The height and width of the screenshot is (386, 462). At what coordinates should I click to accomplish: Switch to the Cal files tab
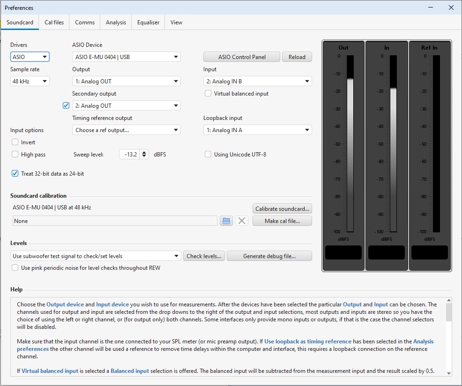click(x=54, y=22)
